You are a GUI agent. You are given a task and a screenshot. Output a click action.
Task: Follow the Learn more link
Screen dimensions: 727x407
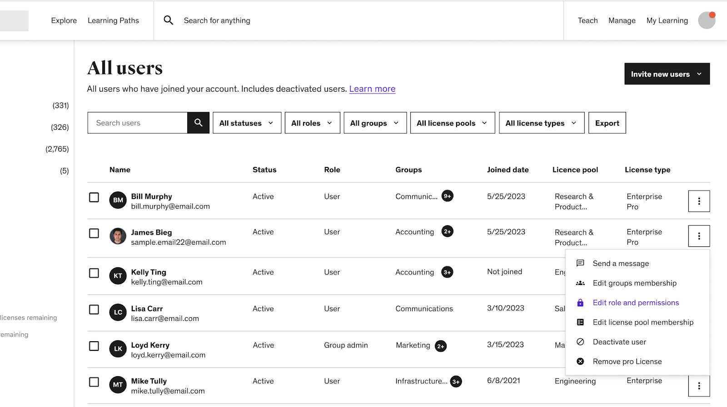point(372,89)
